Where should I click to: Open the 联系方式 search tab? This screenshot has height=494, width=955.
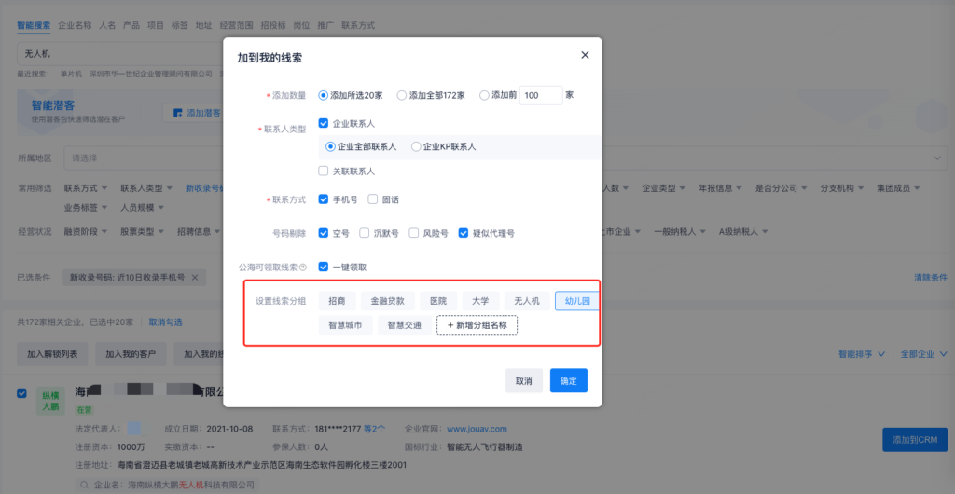(360, 26)
